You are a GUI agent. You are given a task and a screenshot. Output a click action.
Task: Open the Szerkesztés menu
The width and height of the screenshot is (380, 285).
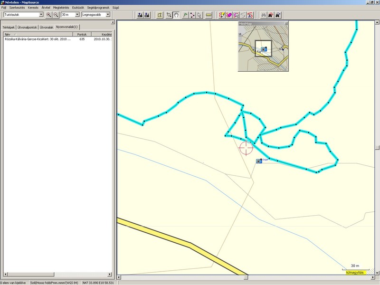[x=17, y=8]
